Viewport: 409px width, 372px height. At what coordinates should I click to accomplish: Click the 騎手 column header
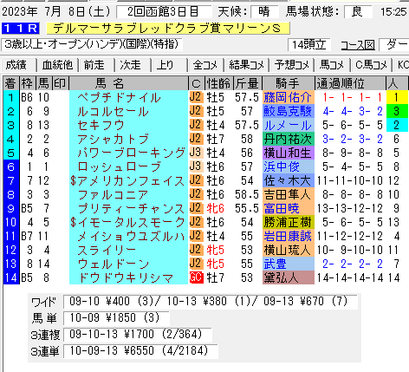pyautogui.click(x=289, y=84)
